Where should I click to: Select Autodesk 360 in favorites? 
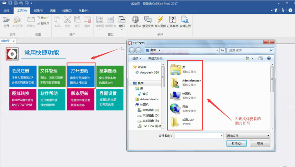coord(147,72)
